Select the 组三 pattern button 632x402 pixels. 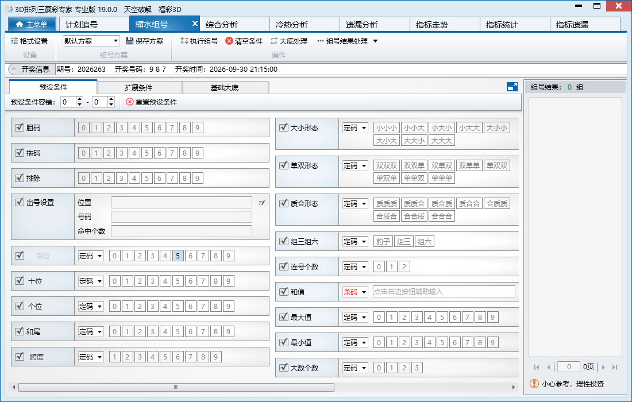(x=403, y=242)
